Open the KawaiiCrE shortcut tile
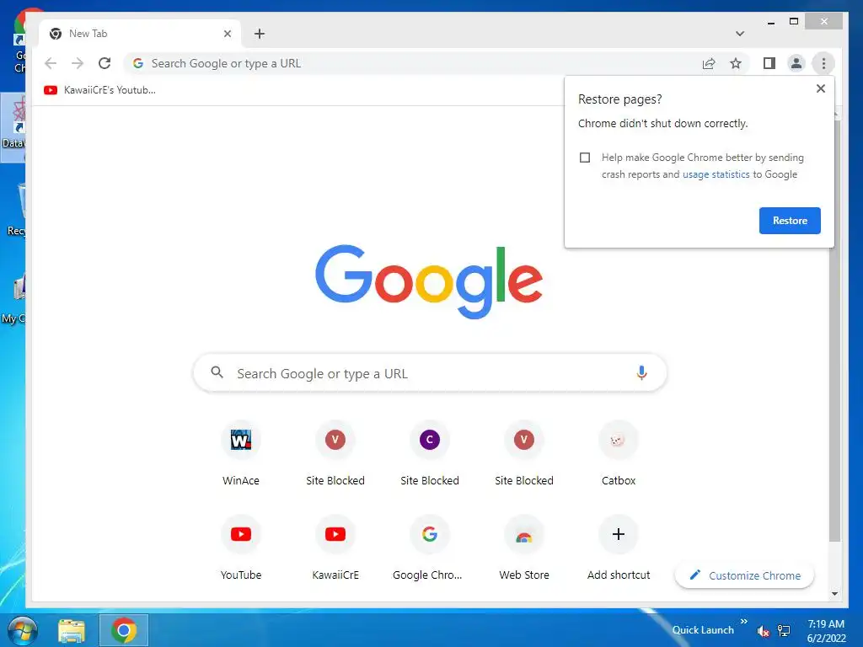863x647 pixels. tap(335, 548)
